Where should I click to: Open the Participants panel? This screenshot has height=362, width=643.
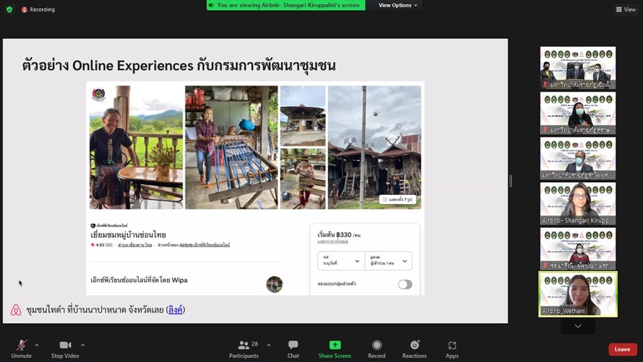(244, 349)
